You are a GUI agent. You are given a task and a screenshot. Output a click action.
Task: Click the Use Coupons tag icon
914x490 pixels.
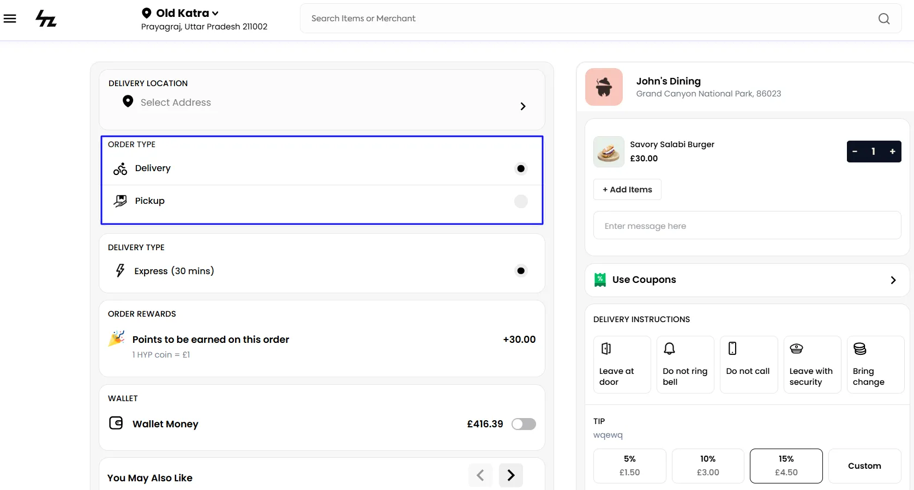click(600, 280)
